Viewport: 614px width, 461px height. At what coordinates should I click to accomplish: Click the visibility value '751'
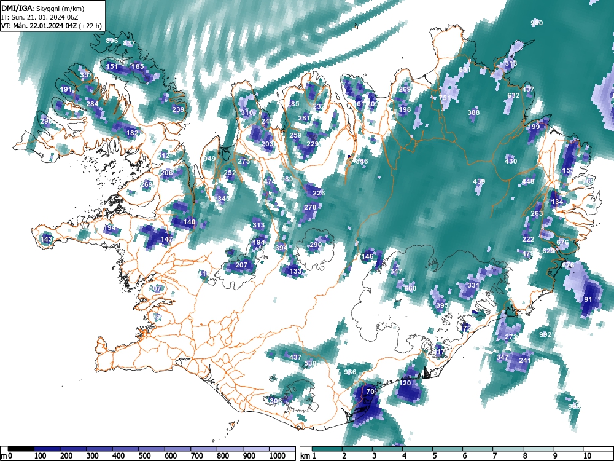point(445,98)
